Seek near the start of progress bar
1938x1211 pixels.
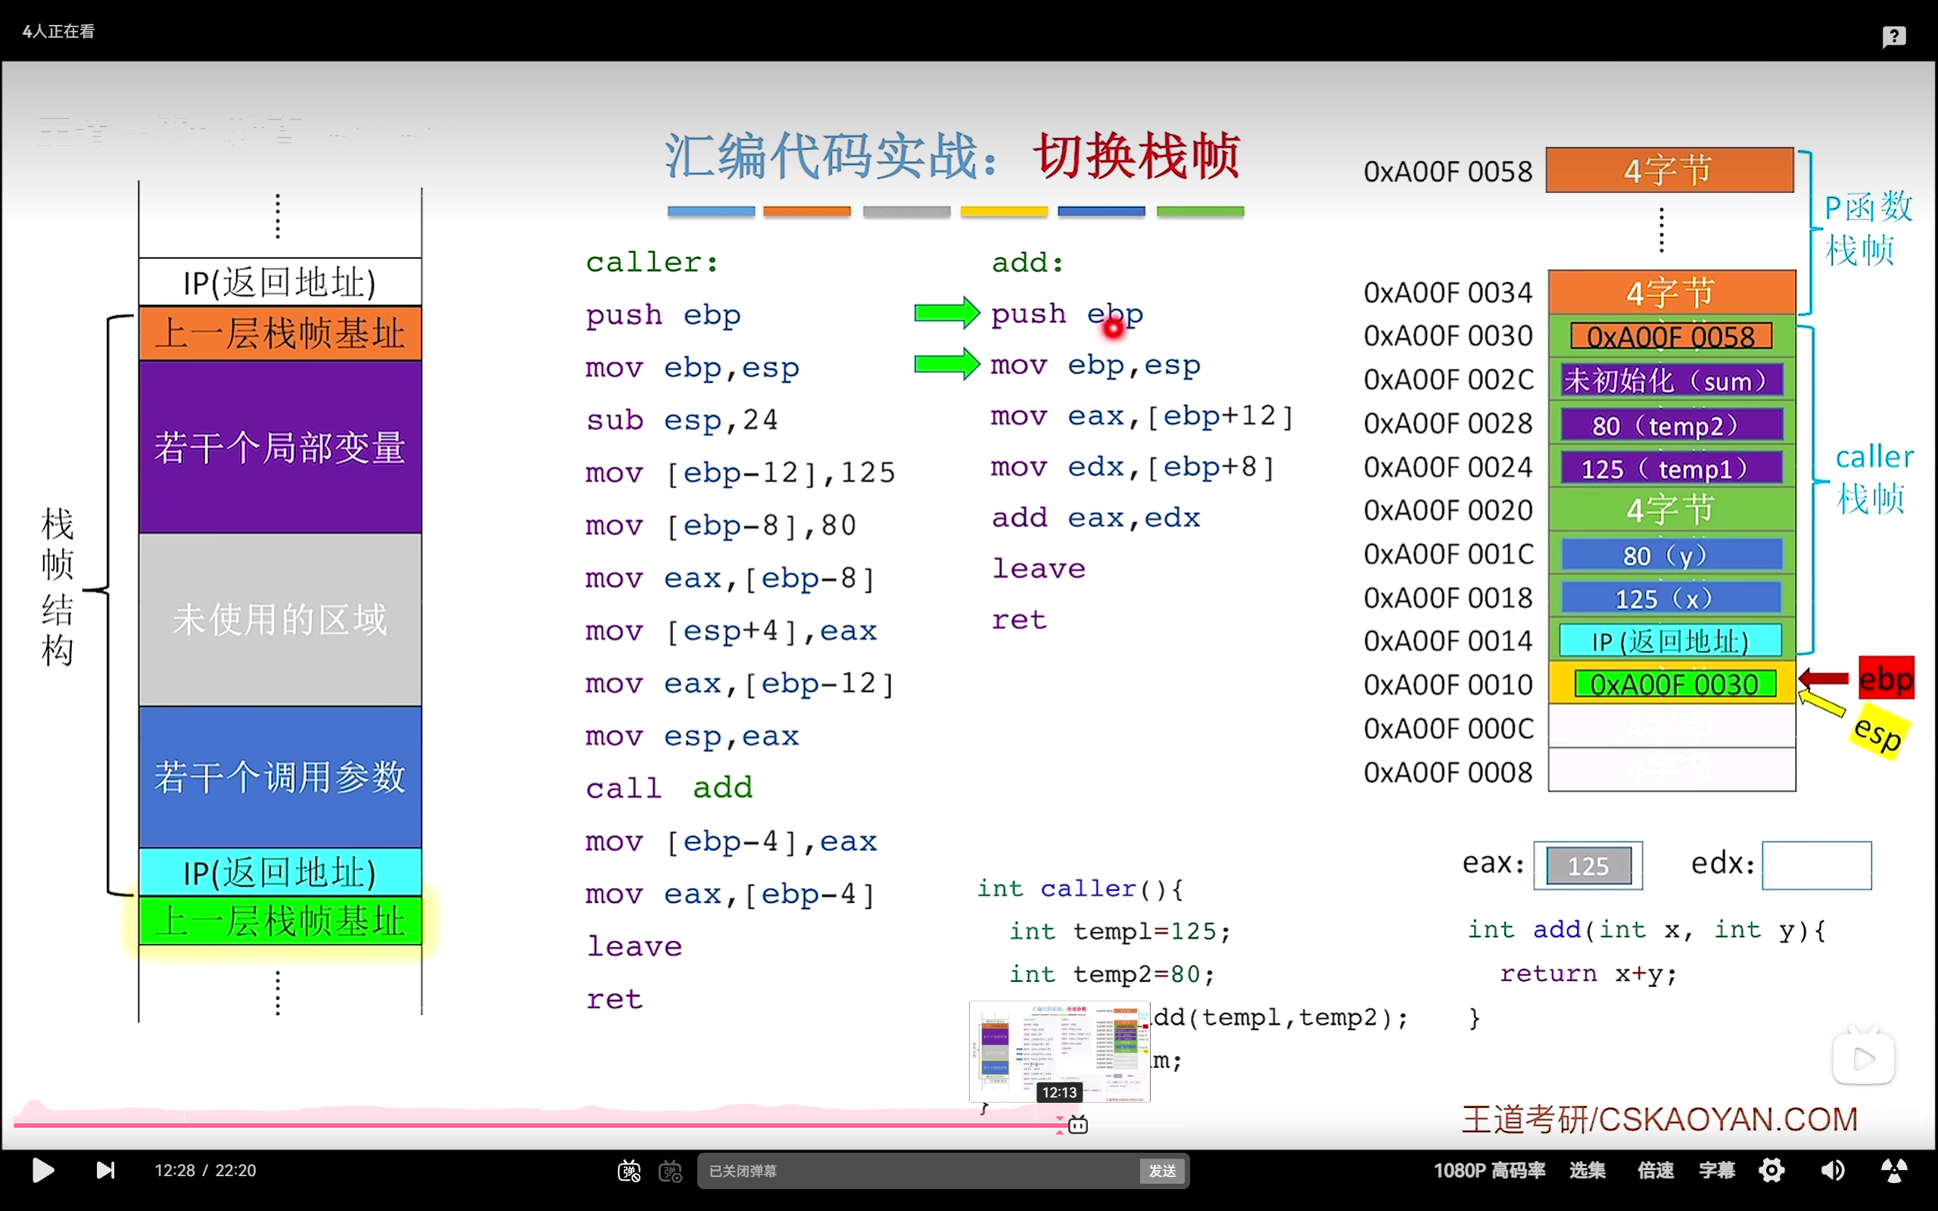(x=32, y=1125)
